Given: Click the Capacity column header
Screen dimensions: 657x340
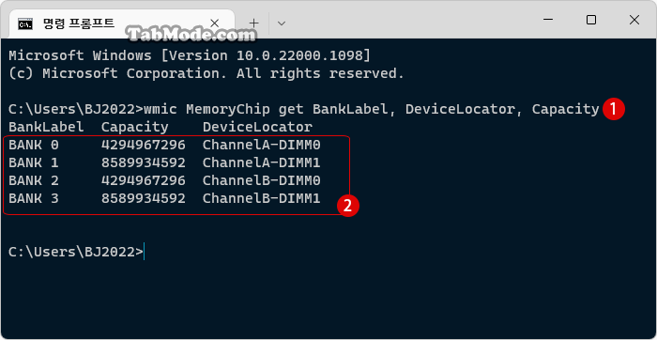Looking at the screenshot, I should pyautogui.click(x=135, y=127).
